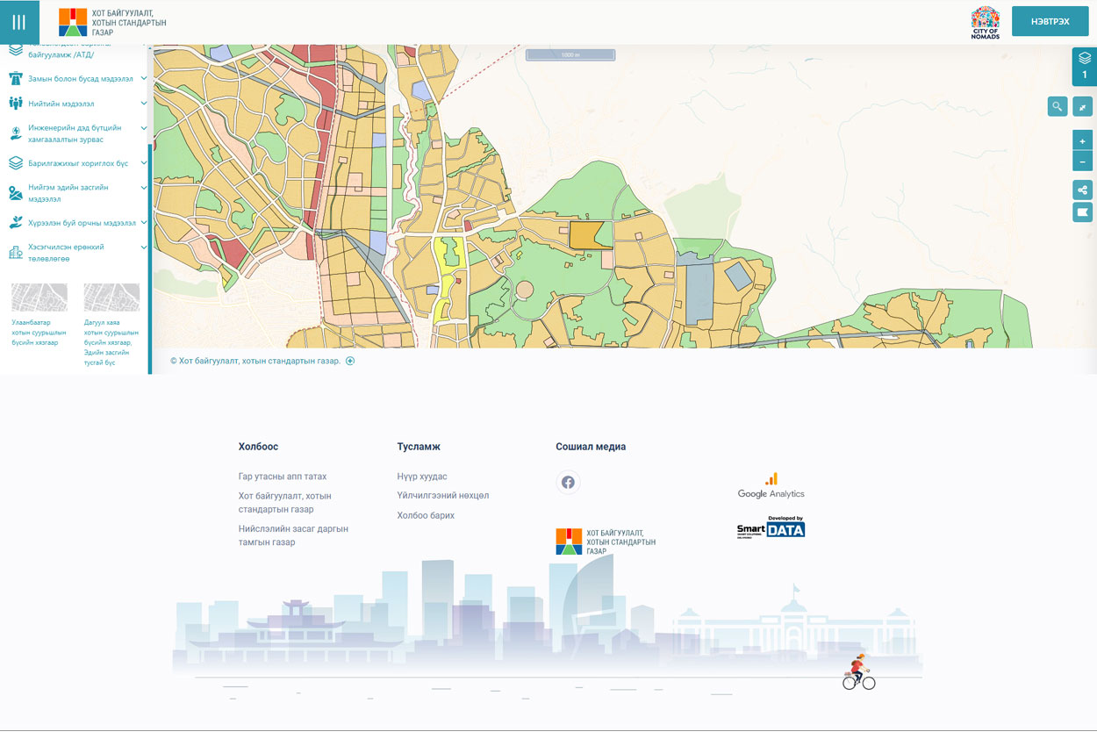Select Хэсэгчилсэн ерөнхий төлөвлөгөө category
The height and width of the screenshot is (746, 1097).
click(66, 253)
